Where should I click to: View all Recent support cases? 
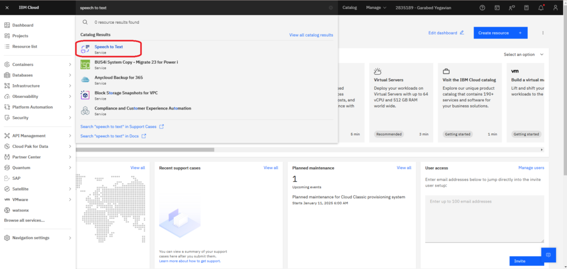click(x=271, y=168)
